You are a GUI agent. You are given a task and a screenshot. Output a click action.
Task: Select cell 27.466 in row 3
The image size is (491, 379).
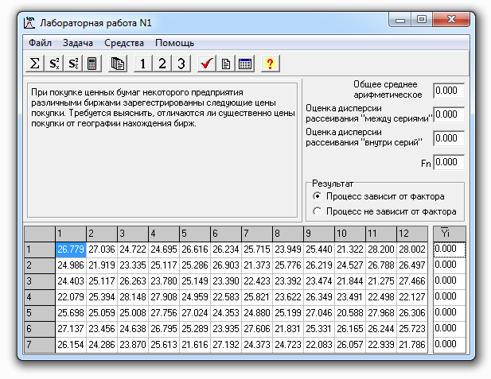click(x=412, y=281)
